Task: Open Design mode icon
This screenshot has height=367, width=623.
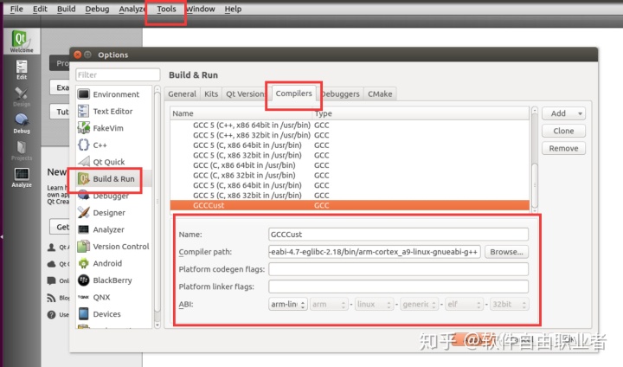Action: point(22,97)
